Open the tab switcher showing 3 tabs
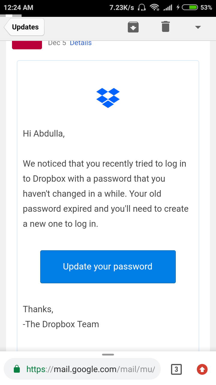 tap(176, 369)
